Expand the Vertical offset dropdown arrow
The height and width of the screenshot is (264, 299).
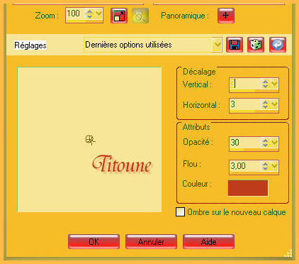pos(274,84)
